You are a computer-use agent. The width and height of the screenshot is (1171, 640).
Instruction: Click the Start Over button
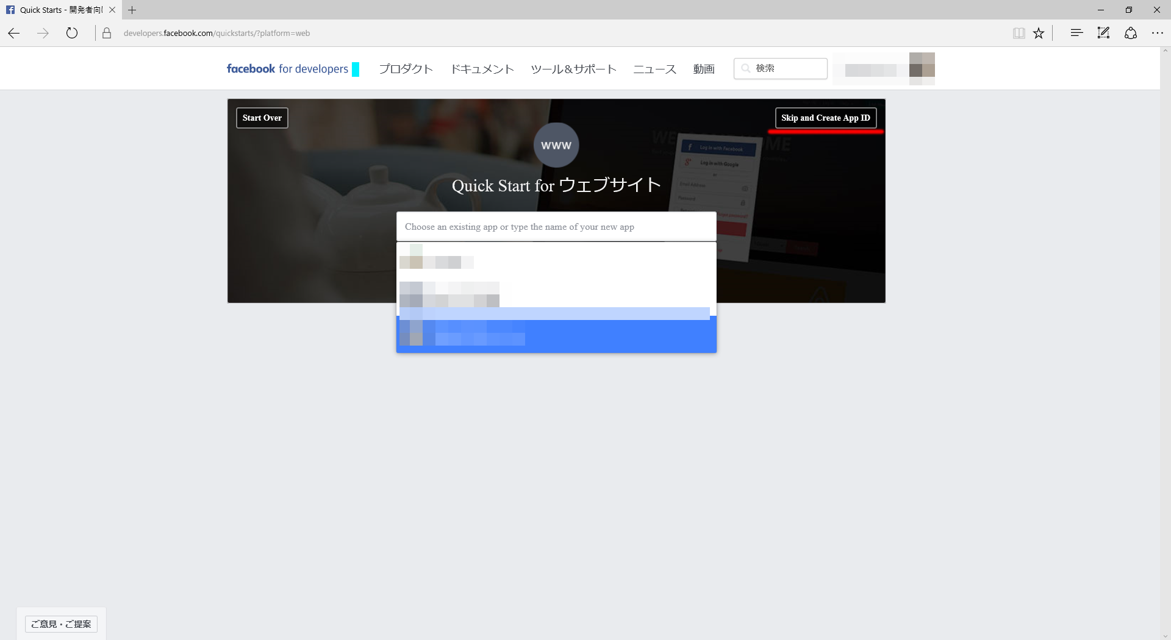[262, 118]
